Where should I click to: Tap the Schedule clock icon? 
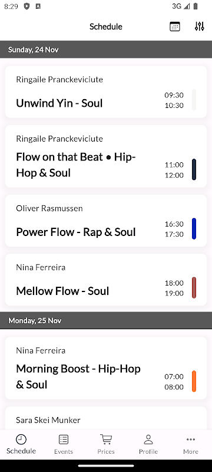pyautogui.click(x=21, y=439)
